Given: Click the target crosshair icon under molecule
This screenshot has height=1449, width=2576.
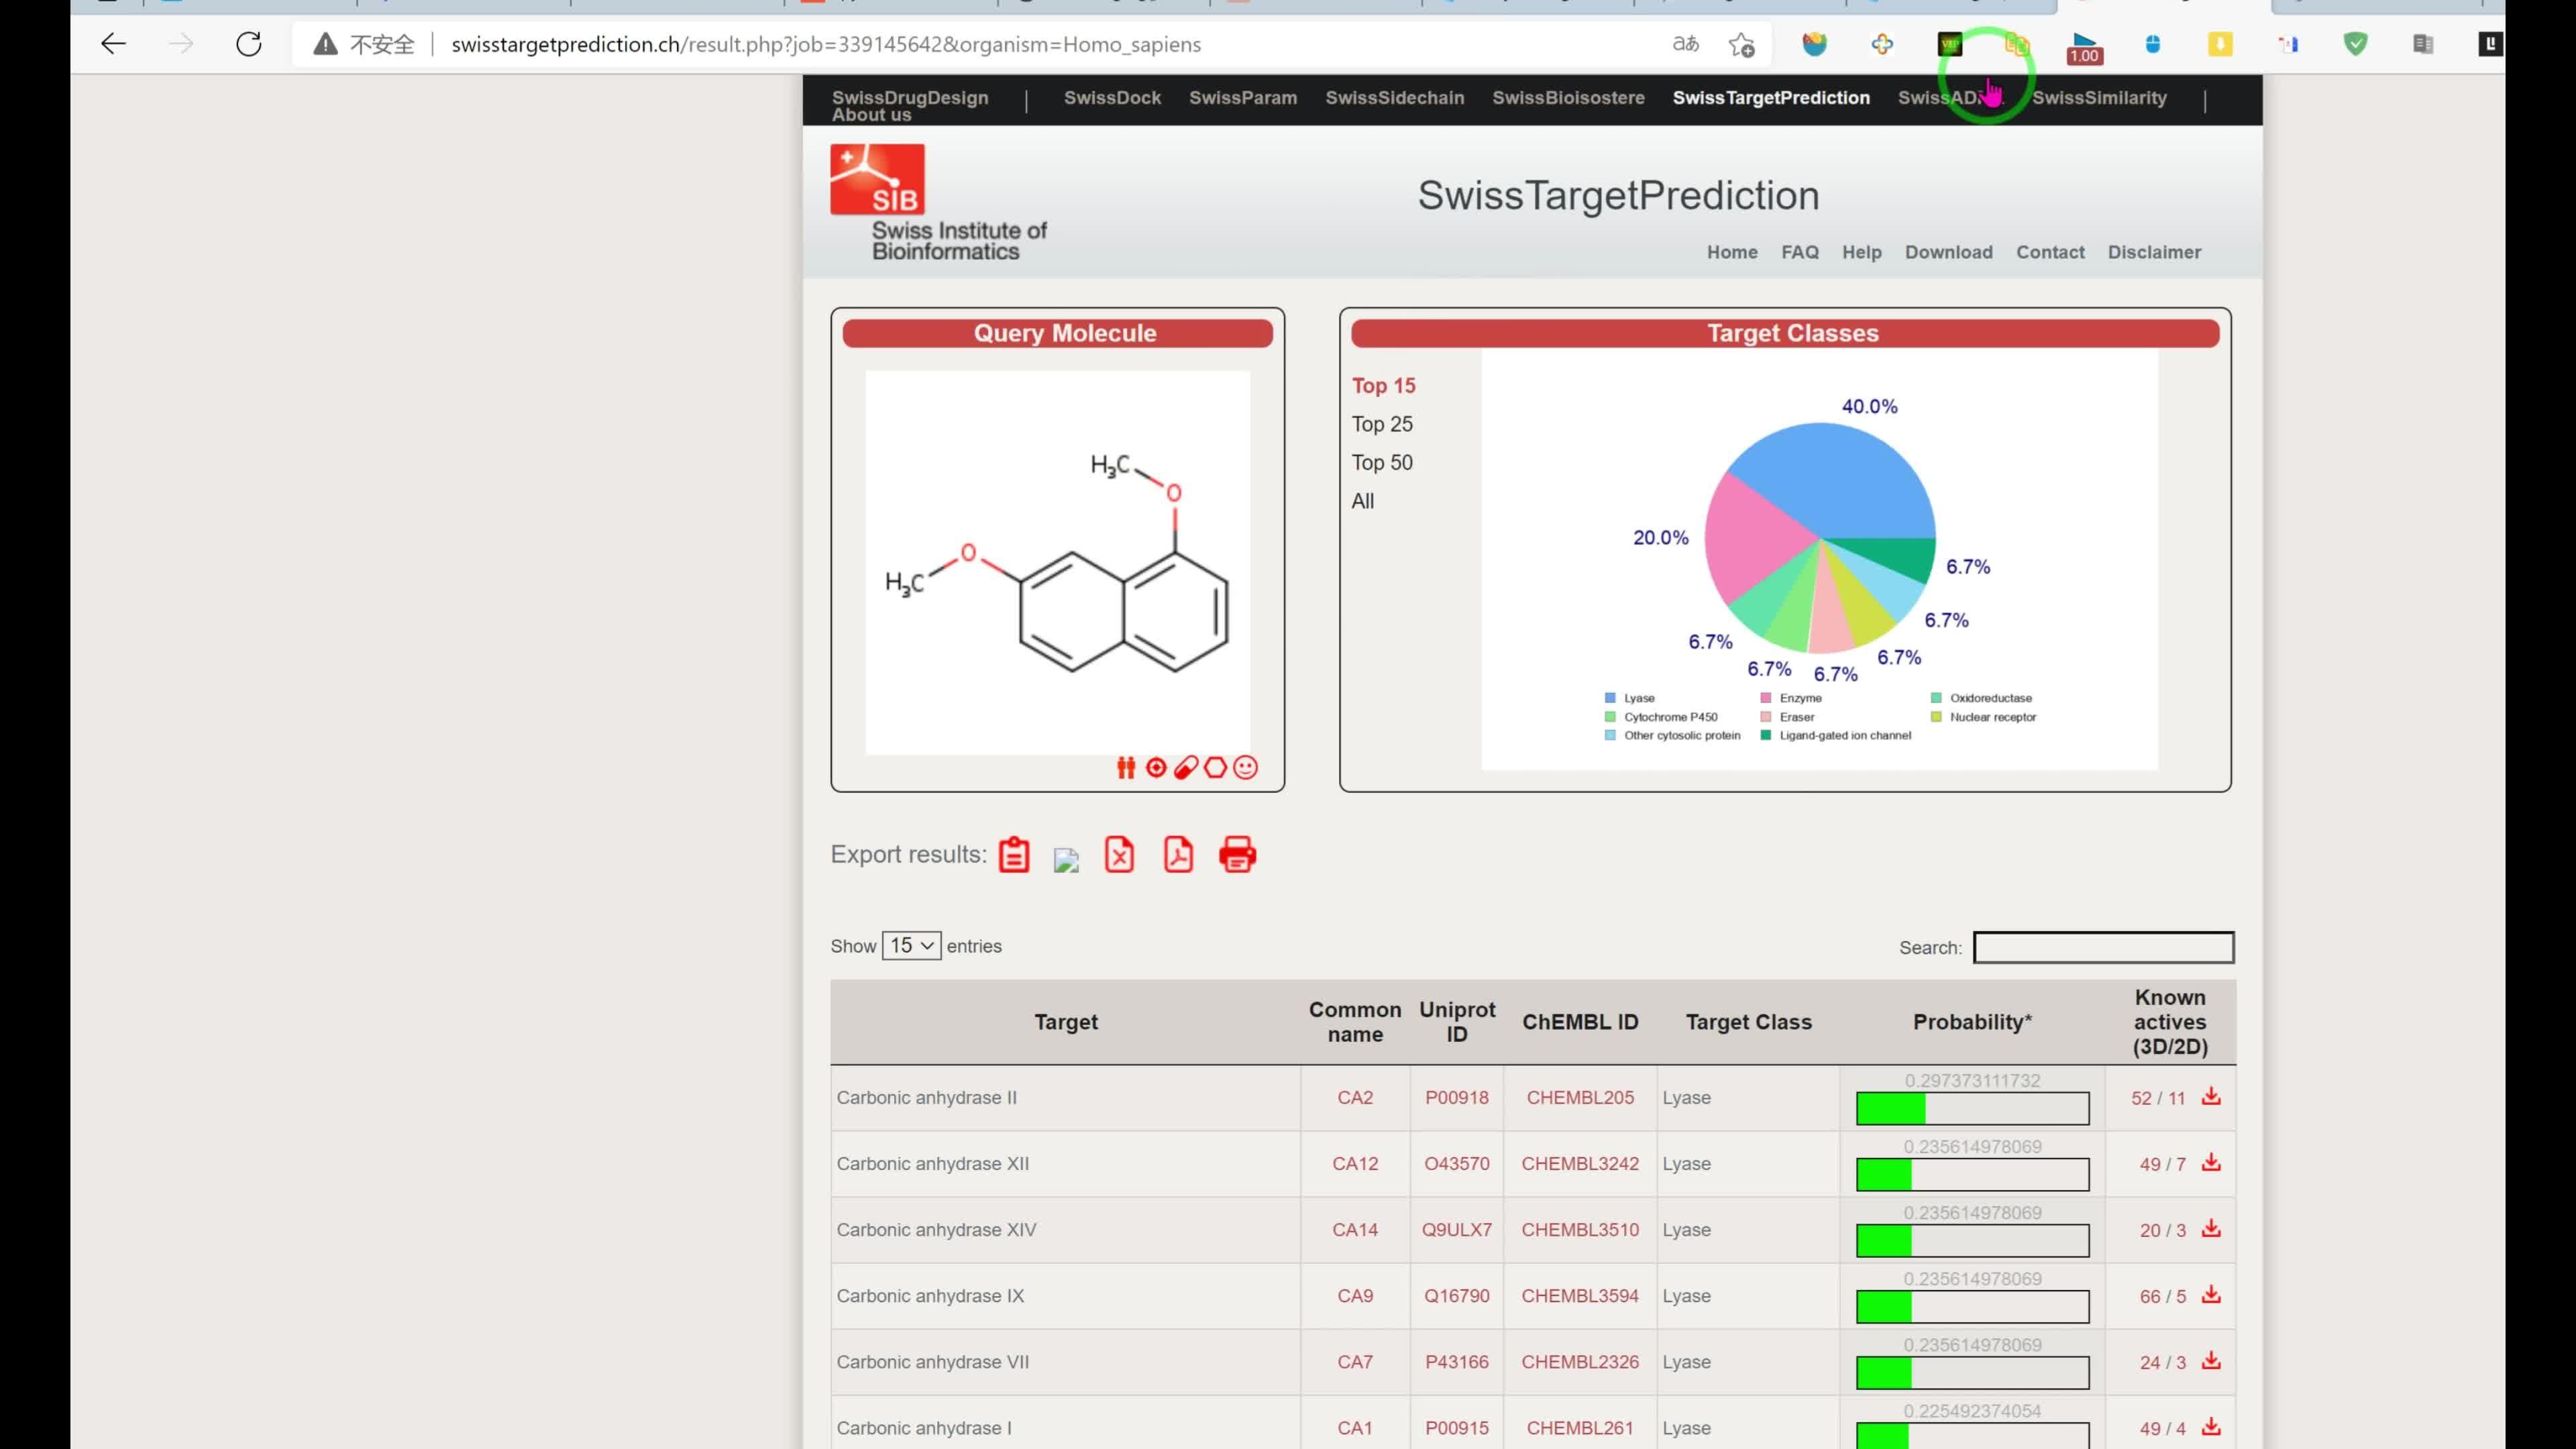Looking at the screenshot, I should [x=1156, y=767].
